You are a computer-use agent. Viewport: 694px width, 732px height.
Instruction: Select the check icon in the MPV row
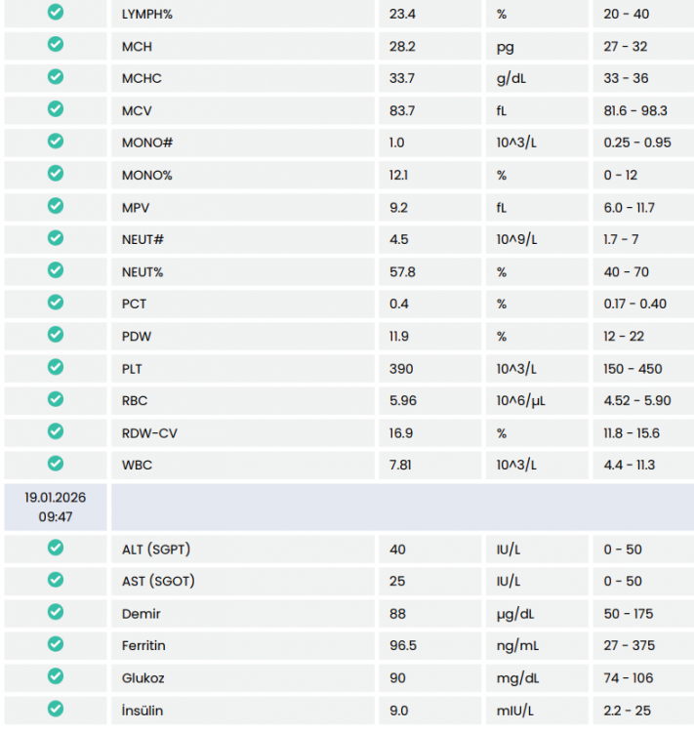pos(56,206)
